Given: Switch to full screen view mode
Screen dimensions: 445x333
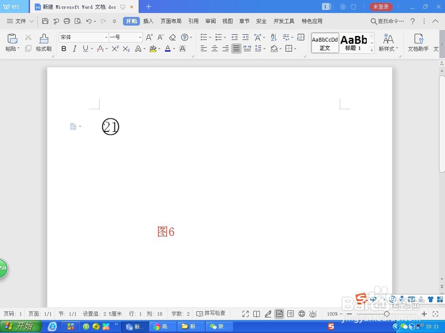Looking at the screenshot, I should point(245,313).
